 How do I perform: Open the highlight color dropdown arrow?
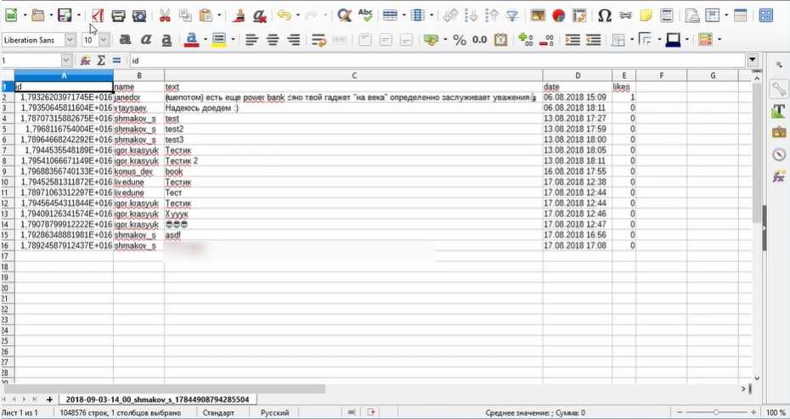233,40
